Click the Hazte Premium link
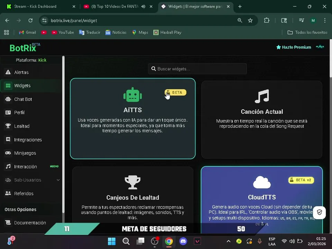Viewport: 332px width, 249px height. [x=294, y=47]
